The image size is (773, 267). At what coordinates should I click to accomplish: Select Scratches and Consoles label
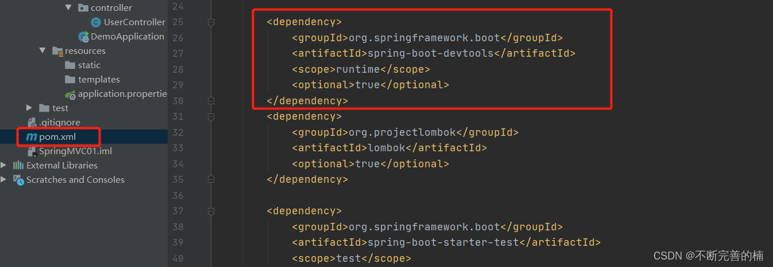click(x=75, y=180)
